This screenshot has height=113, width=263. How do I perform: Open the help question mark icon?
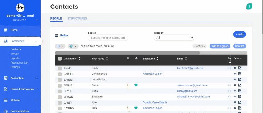(x=249, y=7)
